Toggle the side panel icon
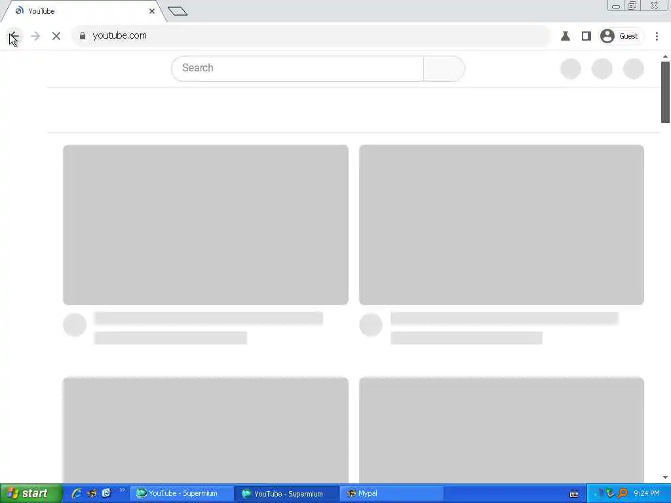 pos(586,36)
